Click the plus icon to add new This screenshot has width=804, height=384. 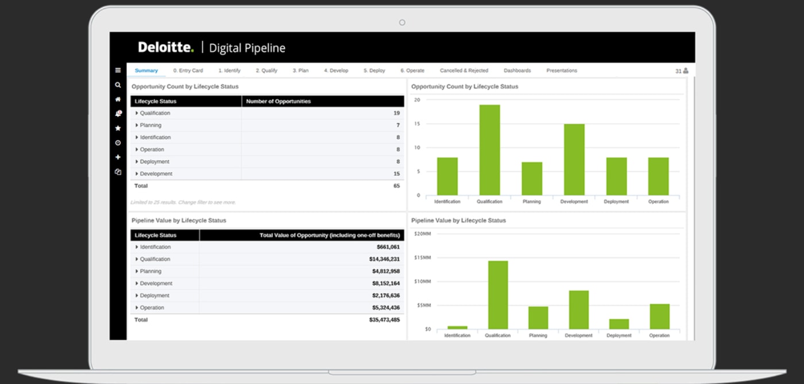coord(118,157)
